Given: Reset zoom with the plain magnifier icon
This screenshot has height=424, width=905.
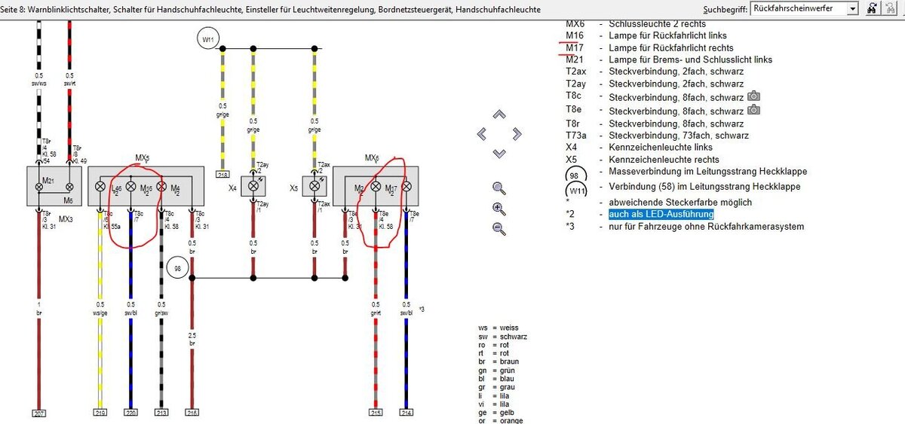Looking at the screenshot, I should point(499,188).
